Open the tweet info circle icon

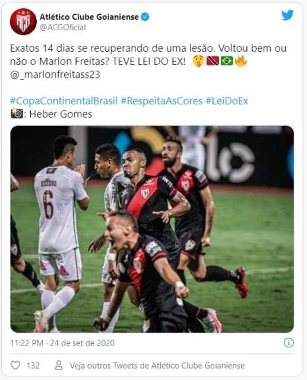289,343
